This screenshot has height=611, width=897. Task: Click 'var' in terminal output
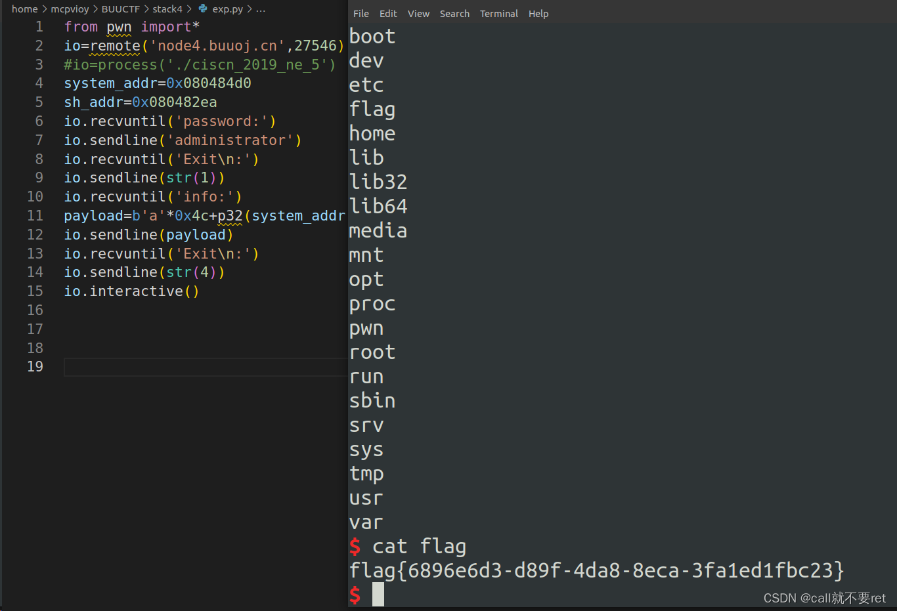tap(366, 522)
